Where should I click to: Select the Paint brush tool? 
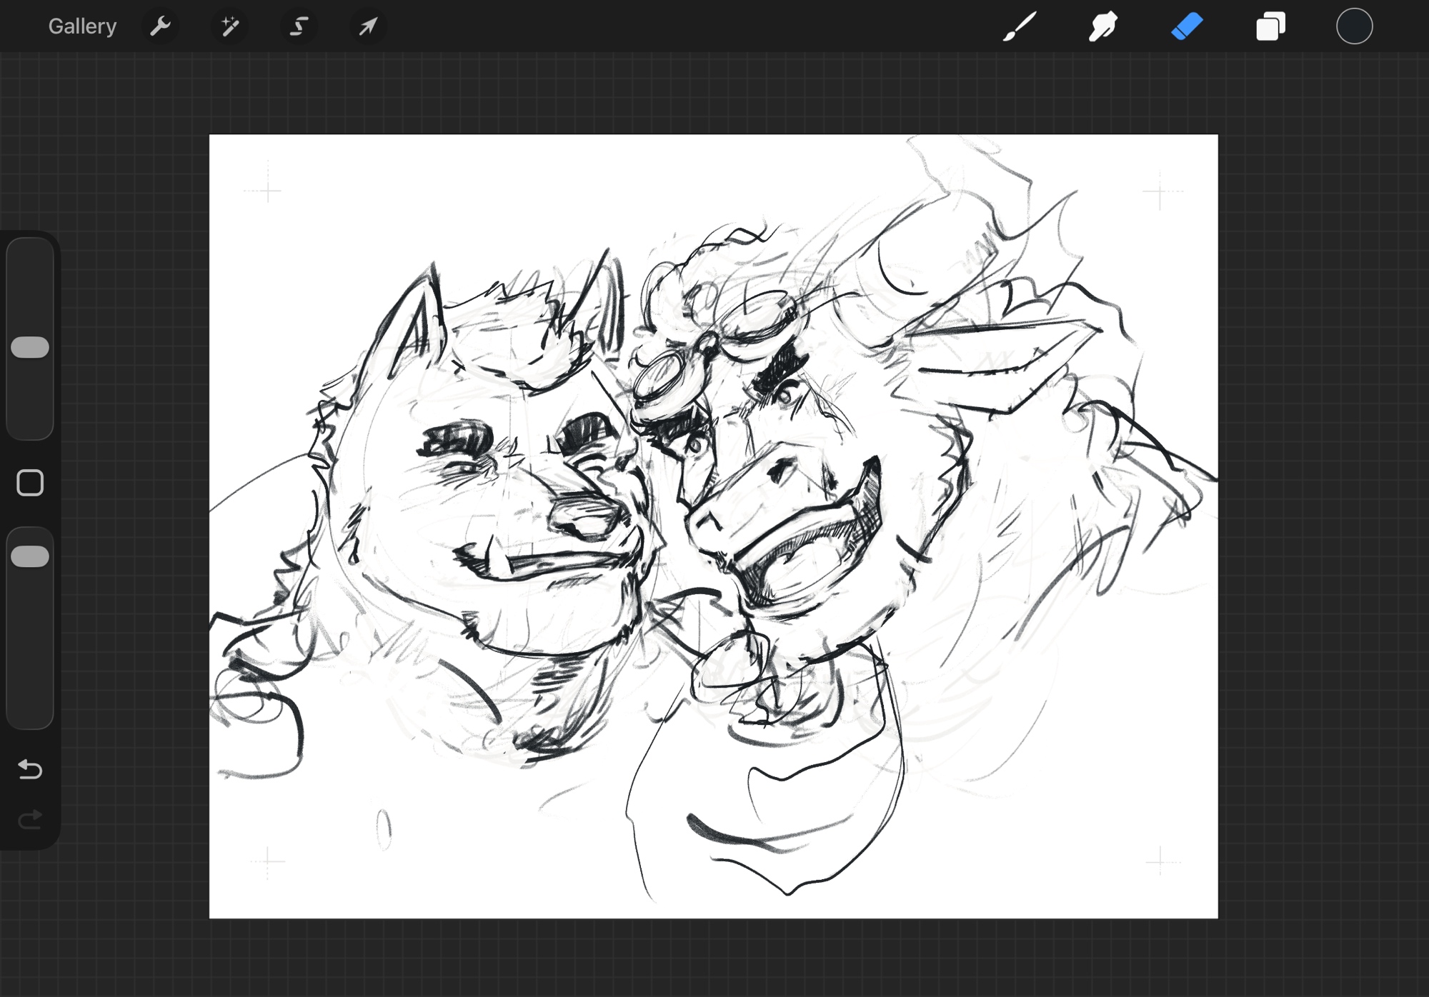coord(1020,26)
